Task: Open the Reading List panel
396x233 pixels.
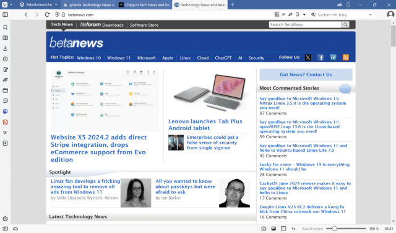Action: [x=5, y=38]
